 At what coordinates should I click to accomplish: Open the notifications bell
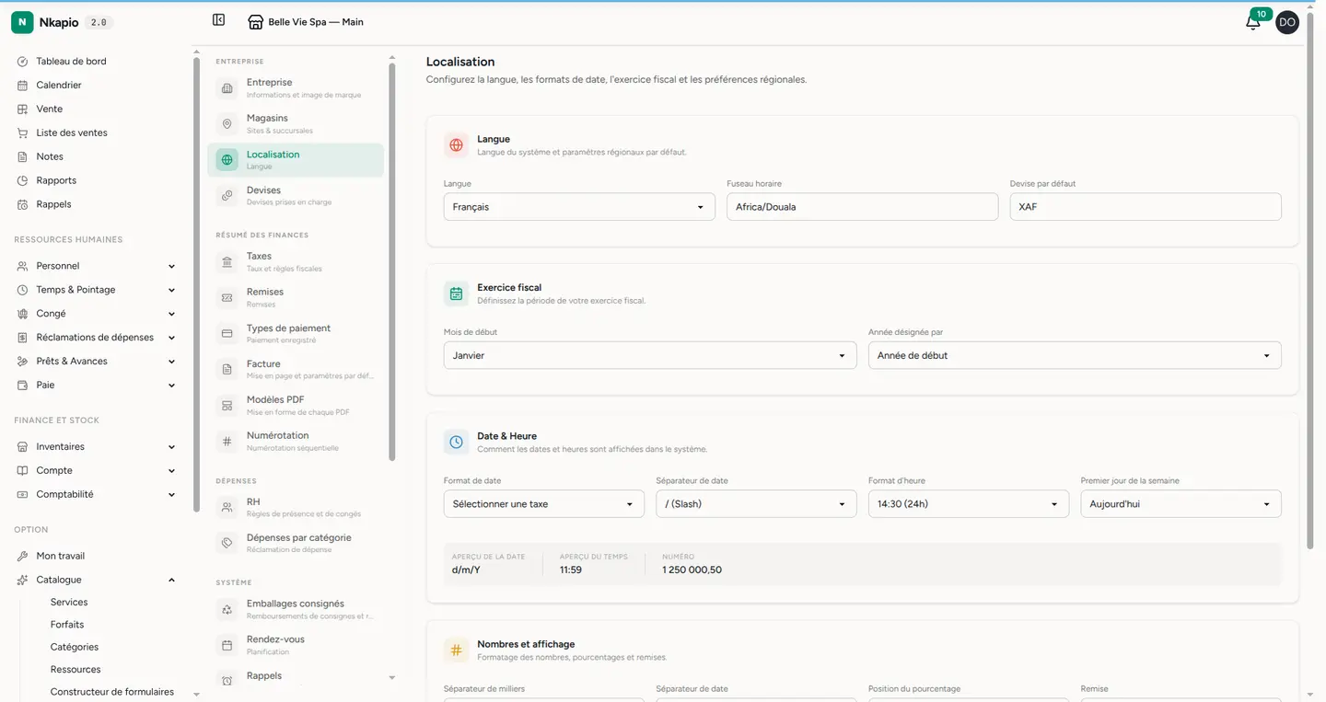pyautogui.click(x=1253, y=23)
